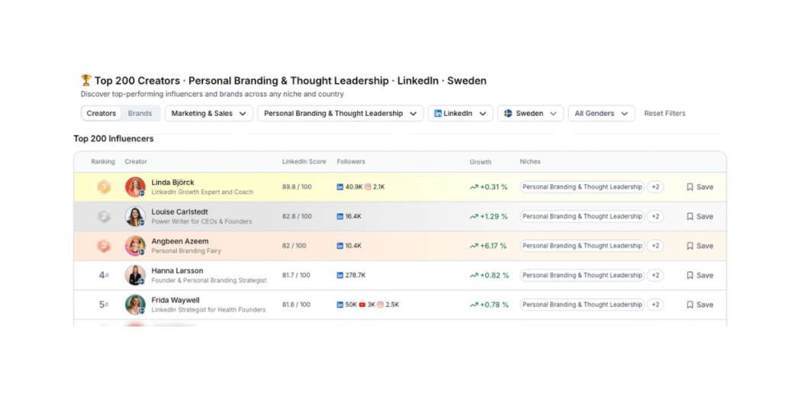This screenshot has width=786, height=413.
Task: Click YouTube icon in Frida Waywell's followers
Action: coord(362,305)
